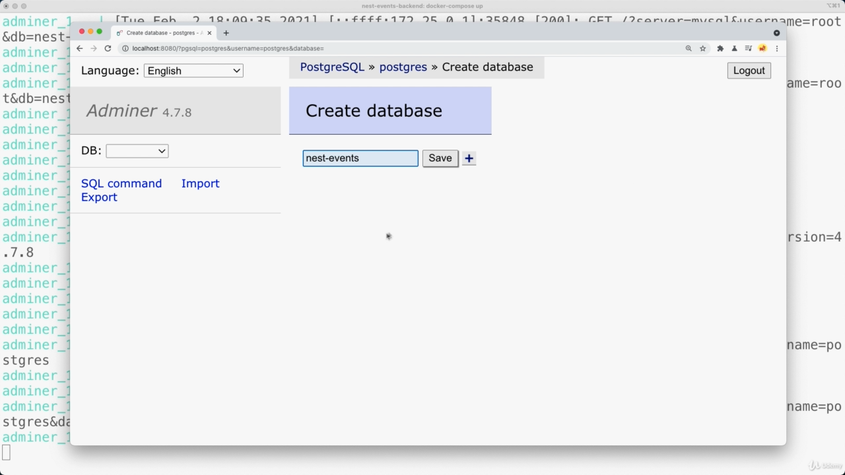
Task: Click the plus icon next to Save
Action: tap(469, 158)
